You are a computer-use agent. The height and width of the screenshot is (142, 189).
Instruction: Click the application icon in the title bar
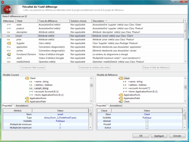(x=2, y=2)
